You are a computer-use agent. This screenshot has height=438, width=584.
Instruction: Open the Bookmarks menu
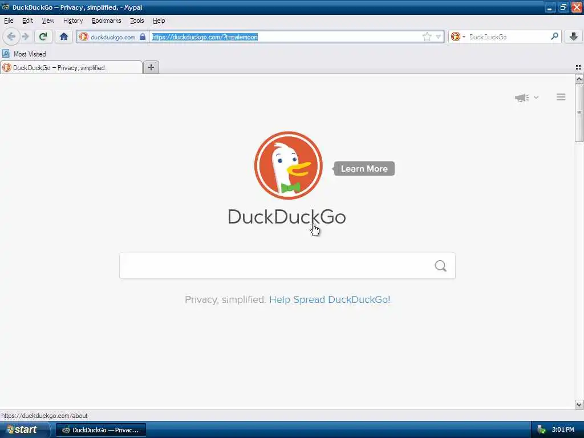pyautogui.click(x=107, y=21)
